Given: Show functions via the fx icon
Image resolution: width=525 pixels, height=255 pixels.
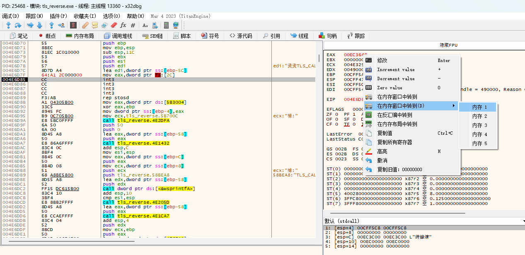Looking at the screenshot, I should (123, 25).
